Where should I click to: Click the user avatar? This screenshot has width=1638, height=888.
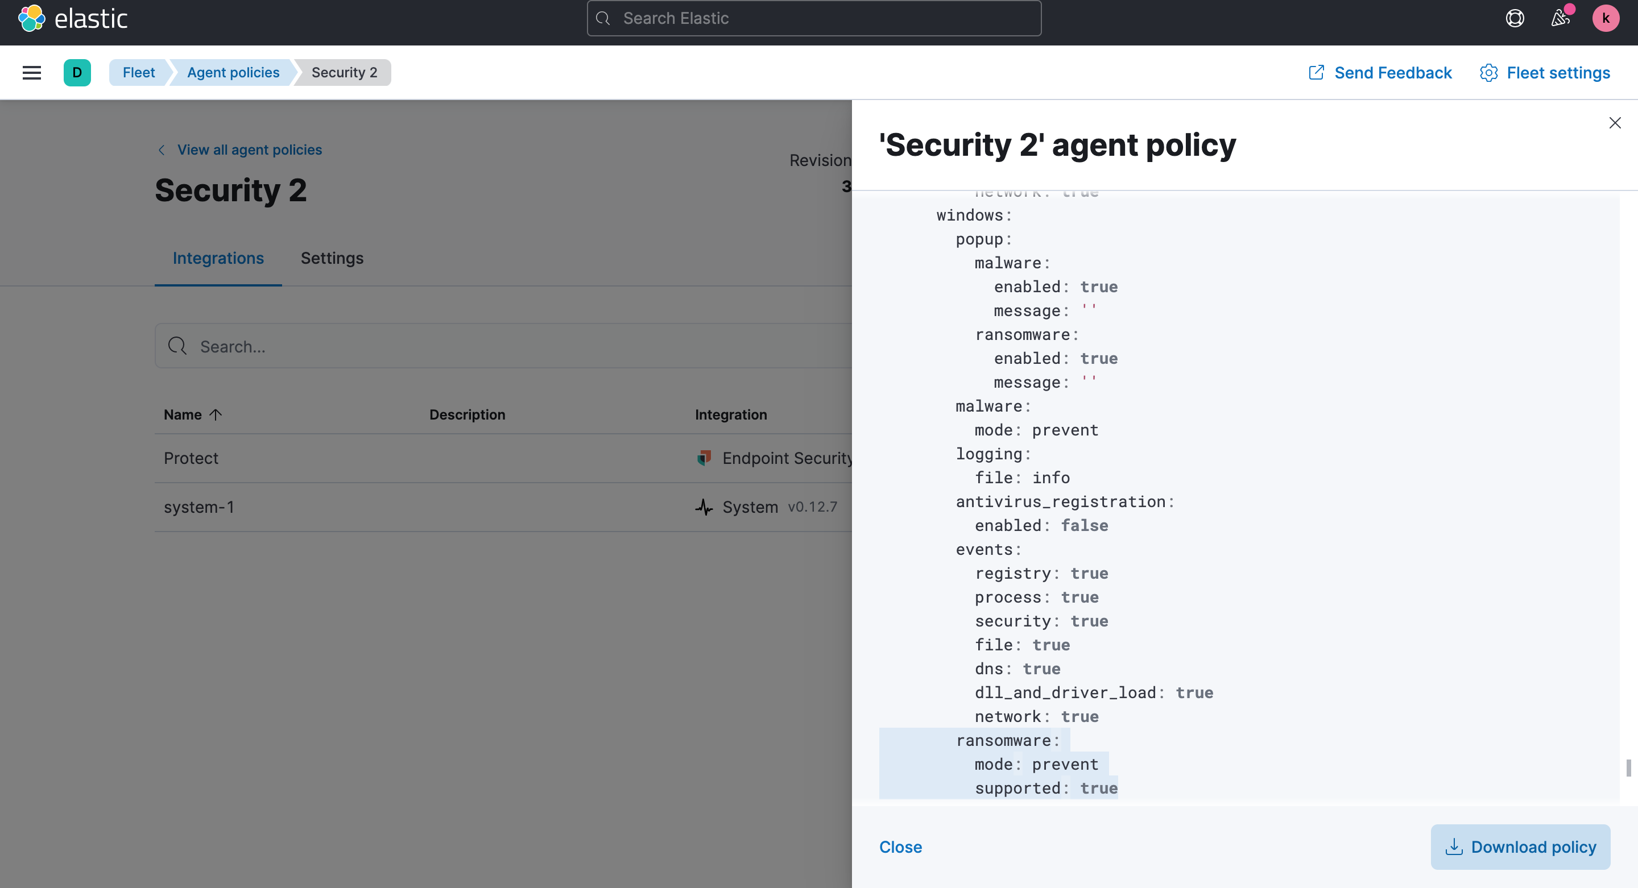(1606, 18)
